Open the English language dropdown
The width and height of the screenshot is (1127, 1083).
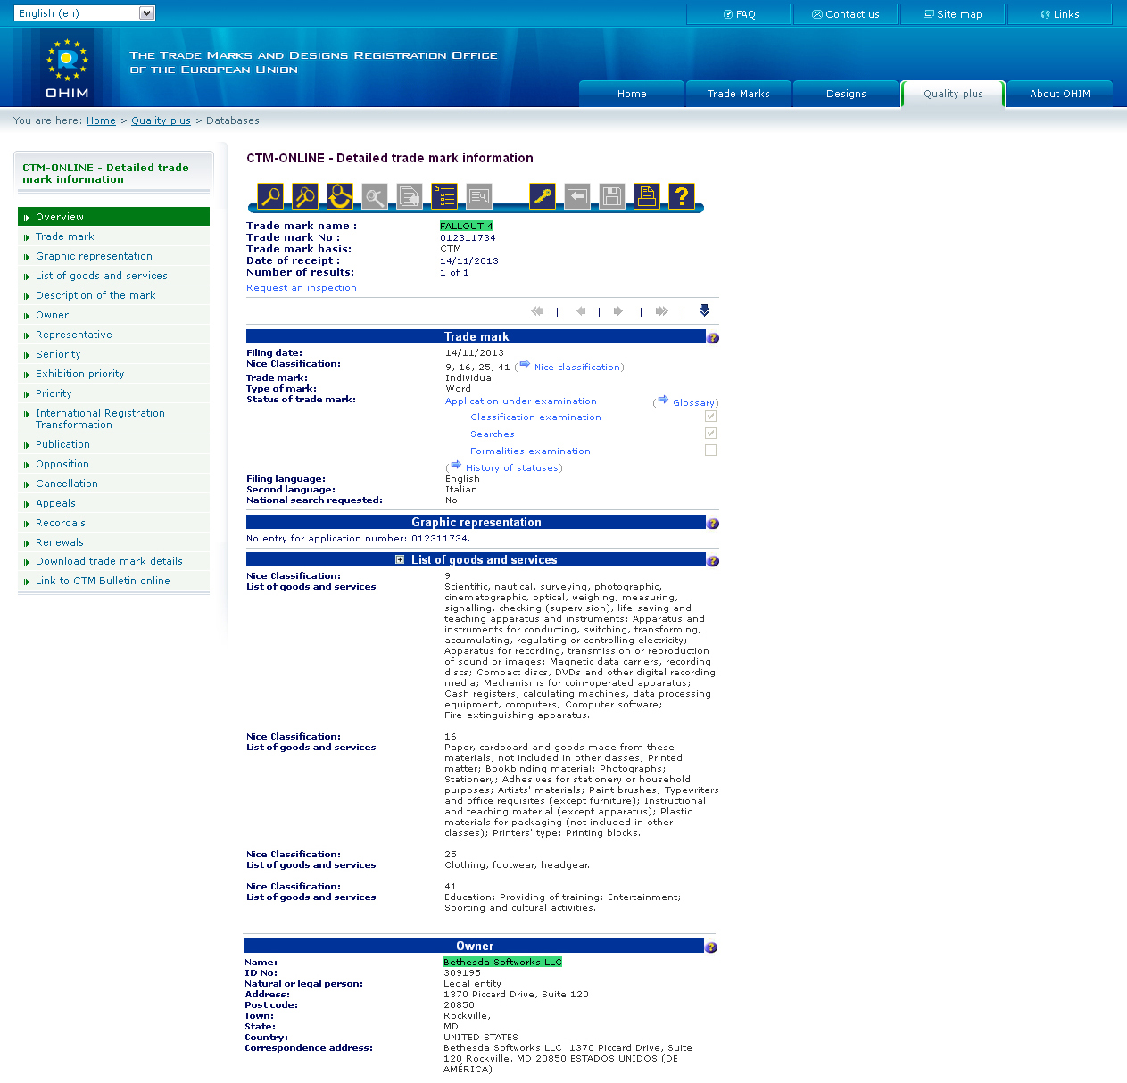click(x=85, y=13)
